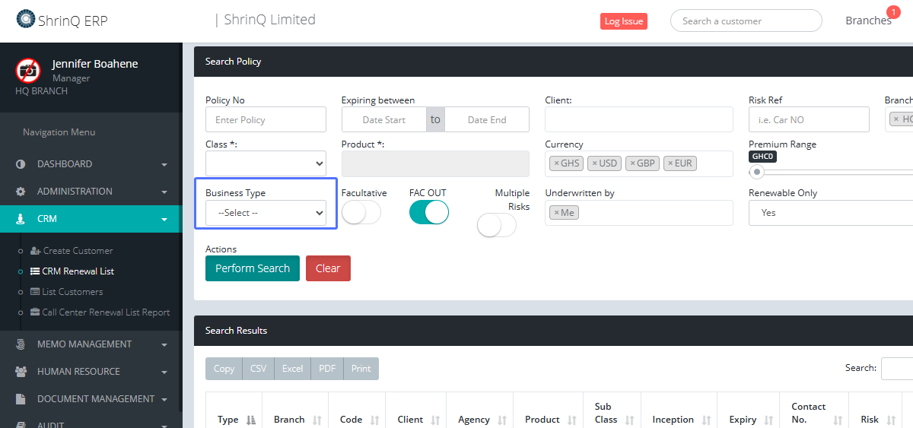The width and height of the screenshot is (913, 428).
Task: Click the Perform Search button
Action: [x=253, y=268]
